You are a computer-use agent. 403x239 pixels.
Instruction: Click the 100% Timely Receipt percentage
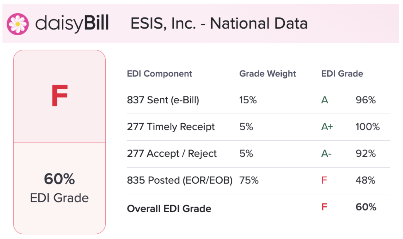point(368,127)
